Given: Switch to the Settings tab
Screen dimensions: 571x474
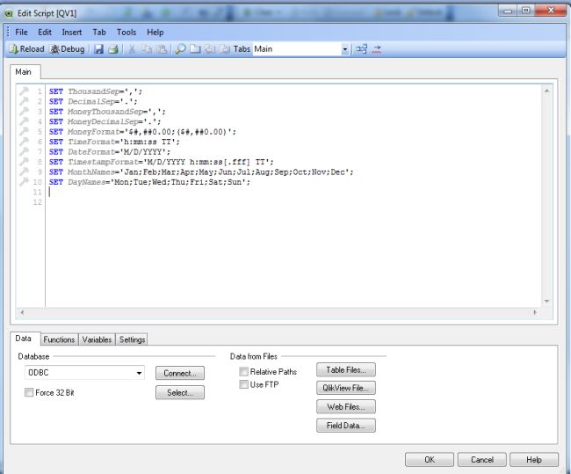Looking at the screenshot, I should 132,339.
